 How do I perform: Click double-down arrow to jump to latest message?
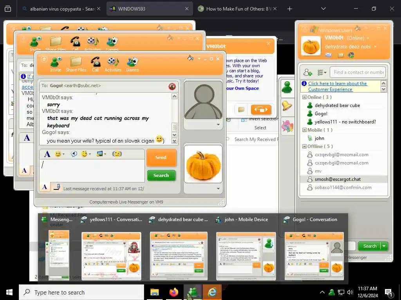click(174, 141)
